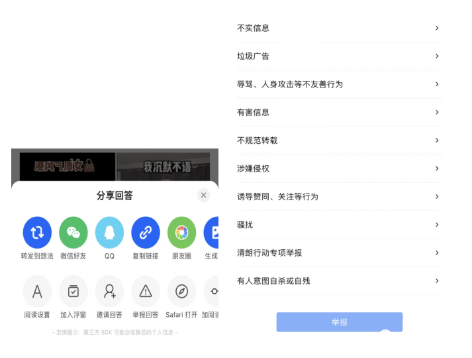Image resolution: width=472 pixels, height=358 pixels.
Task: Tap the 复制链接 label
Action: 146,256
